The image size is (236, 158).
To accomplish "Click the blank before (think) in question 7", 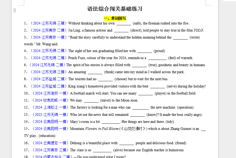I will pyautogui.click(x=95, y=72).
